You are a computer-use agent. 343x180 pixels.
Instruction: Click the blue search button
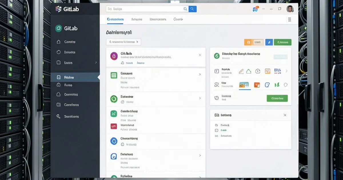[193, 9]
